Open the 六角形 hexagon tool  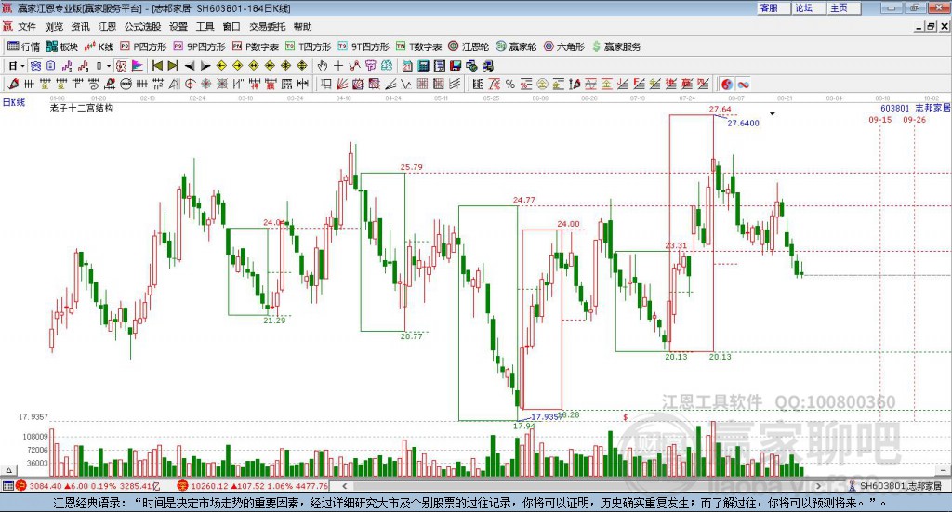[564, 46]
